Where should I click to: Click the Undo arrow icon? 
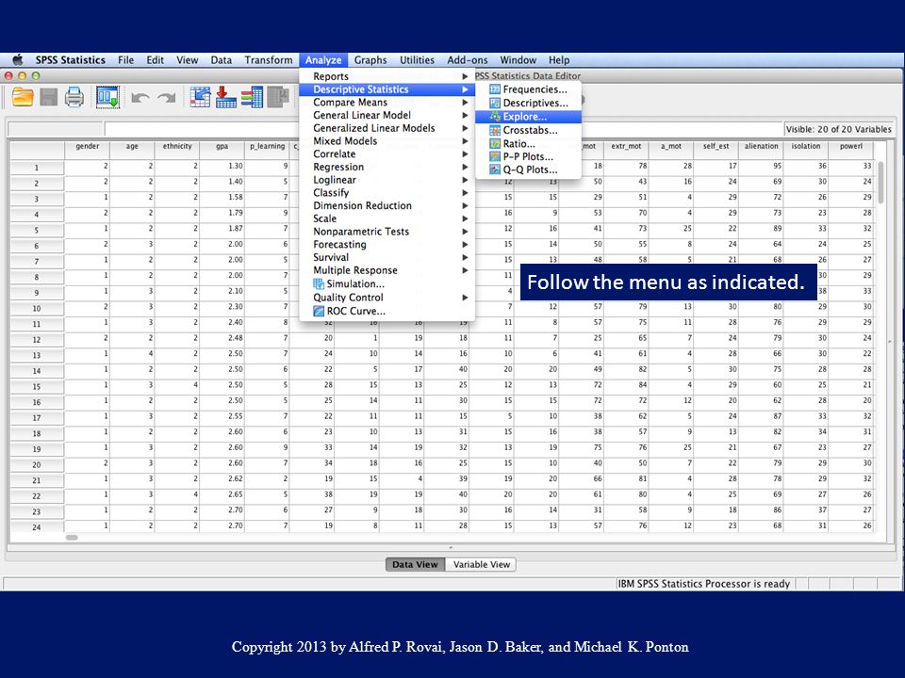tap(140, 98)
